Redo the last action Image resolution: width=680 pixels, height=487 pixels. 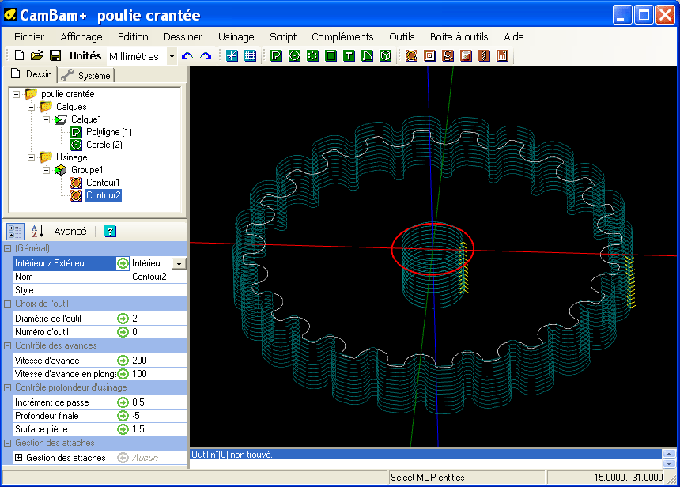pos(206,55)
